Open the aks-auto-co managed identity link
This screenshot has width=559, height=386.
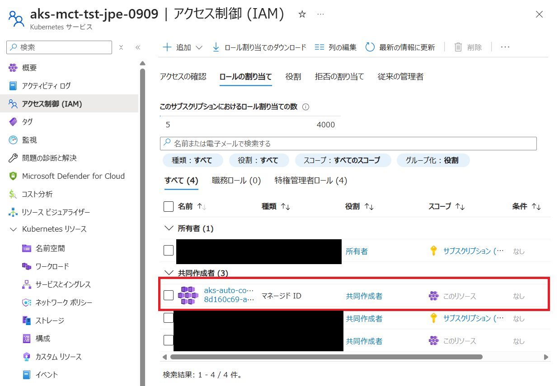(x=229, y=294)
